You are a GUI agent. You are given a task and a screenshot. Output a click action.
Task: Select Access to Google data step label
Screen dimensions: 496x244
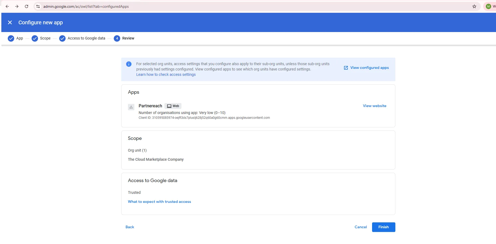(x=86, y=38)
